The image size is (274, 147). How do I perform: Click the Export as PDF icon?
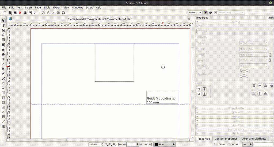pyautogui.click(x=35, y=13)
